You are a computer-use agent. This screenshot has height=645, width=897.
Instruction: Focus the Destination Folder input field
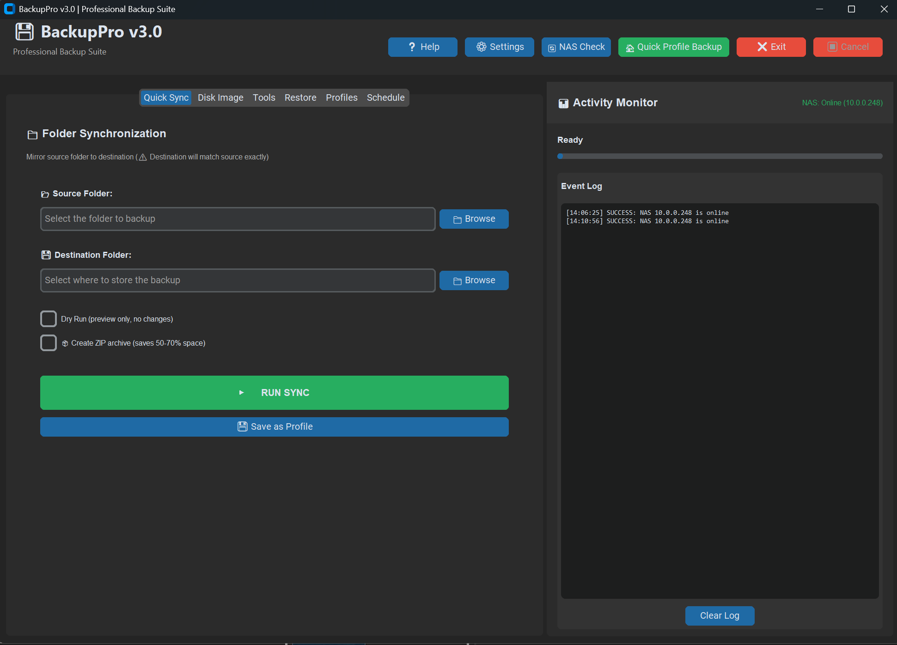238,280
